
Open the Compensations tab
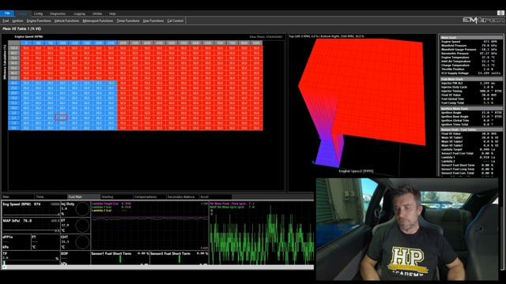(x=149, y=196)
